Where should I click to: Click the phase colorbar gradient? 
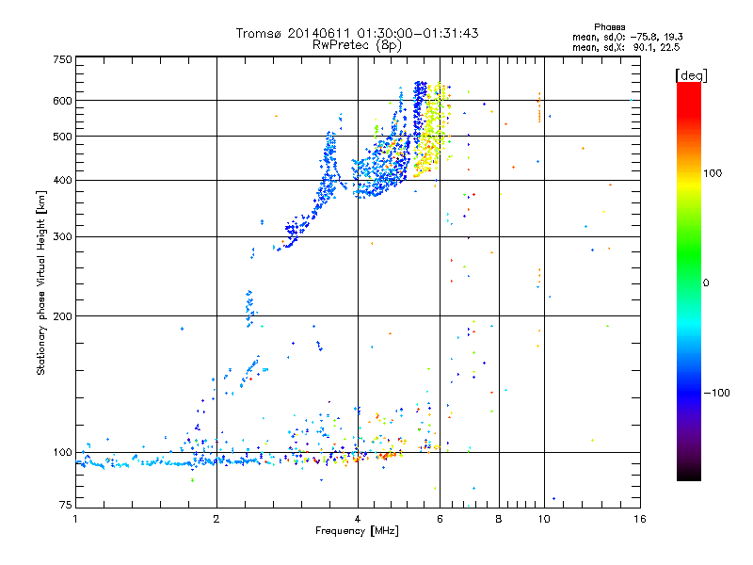(x=689, y=282)
